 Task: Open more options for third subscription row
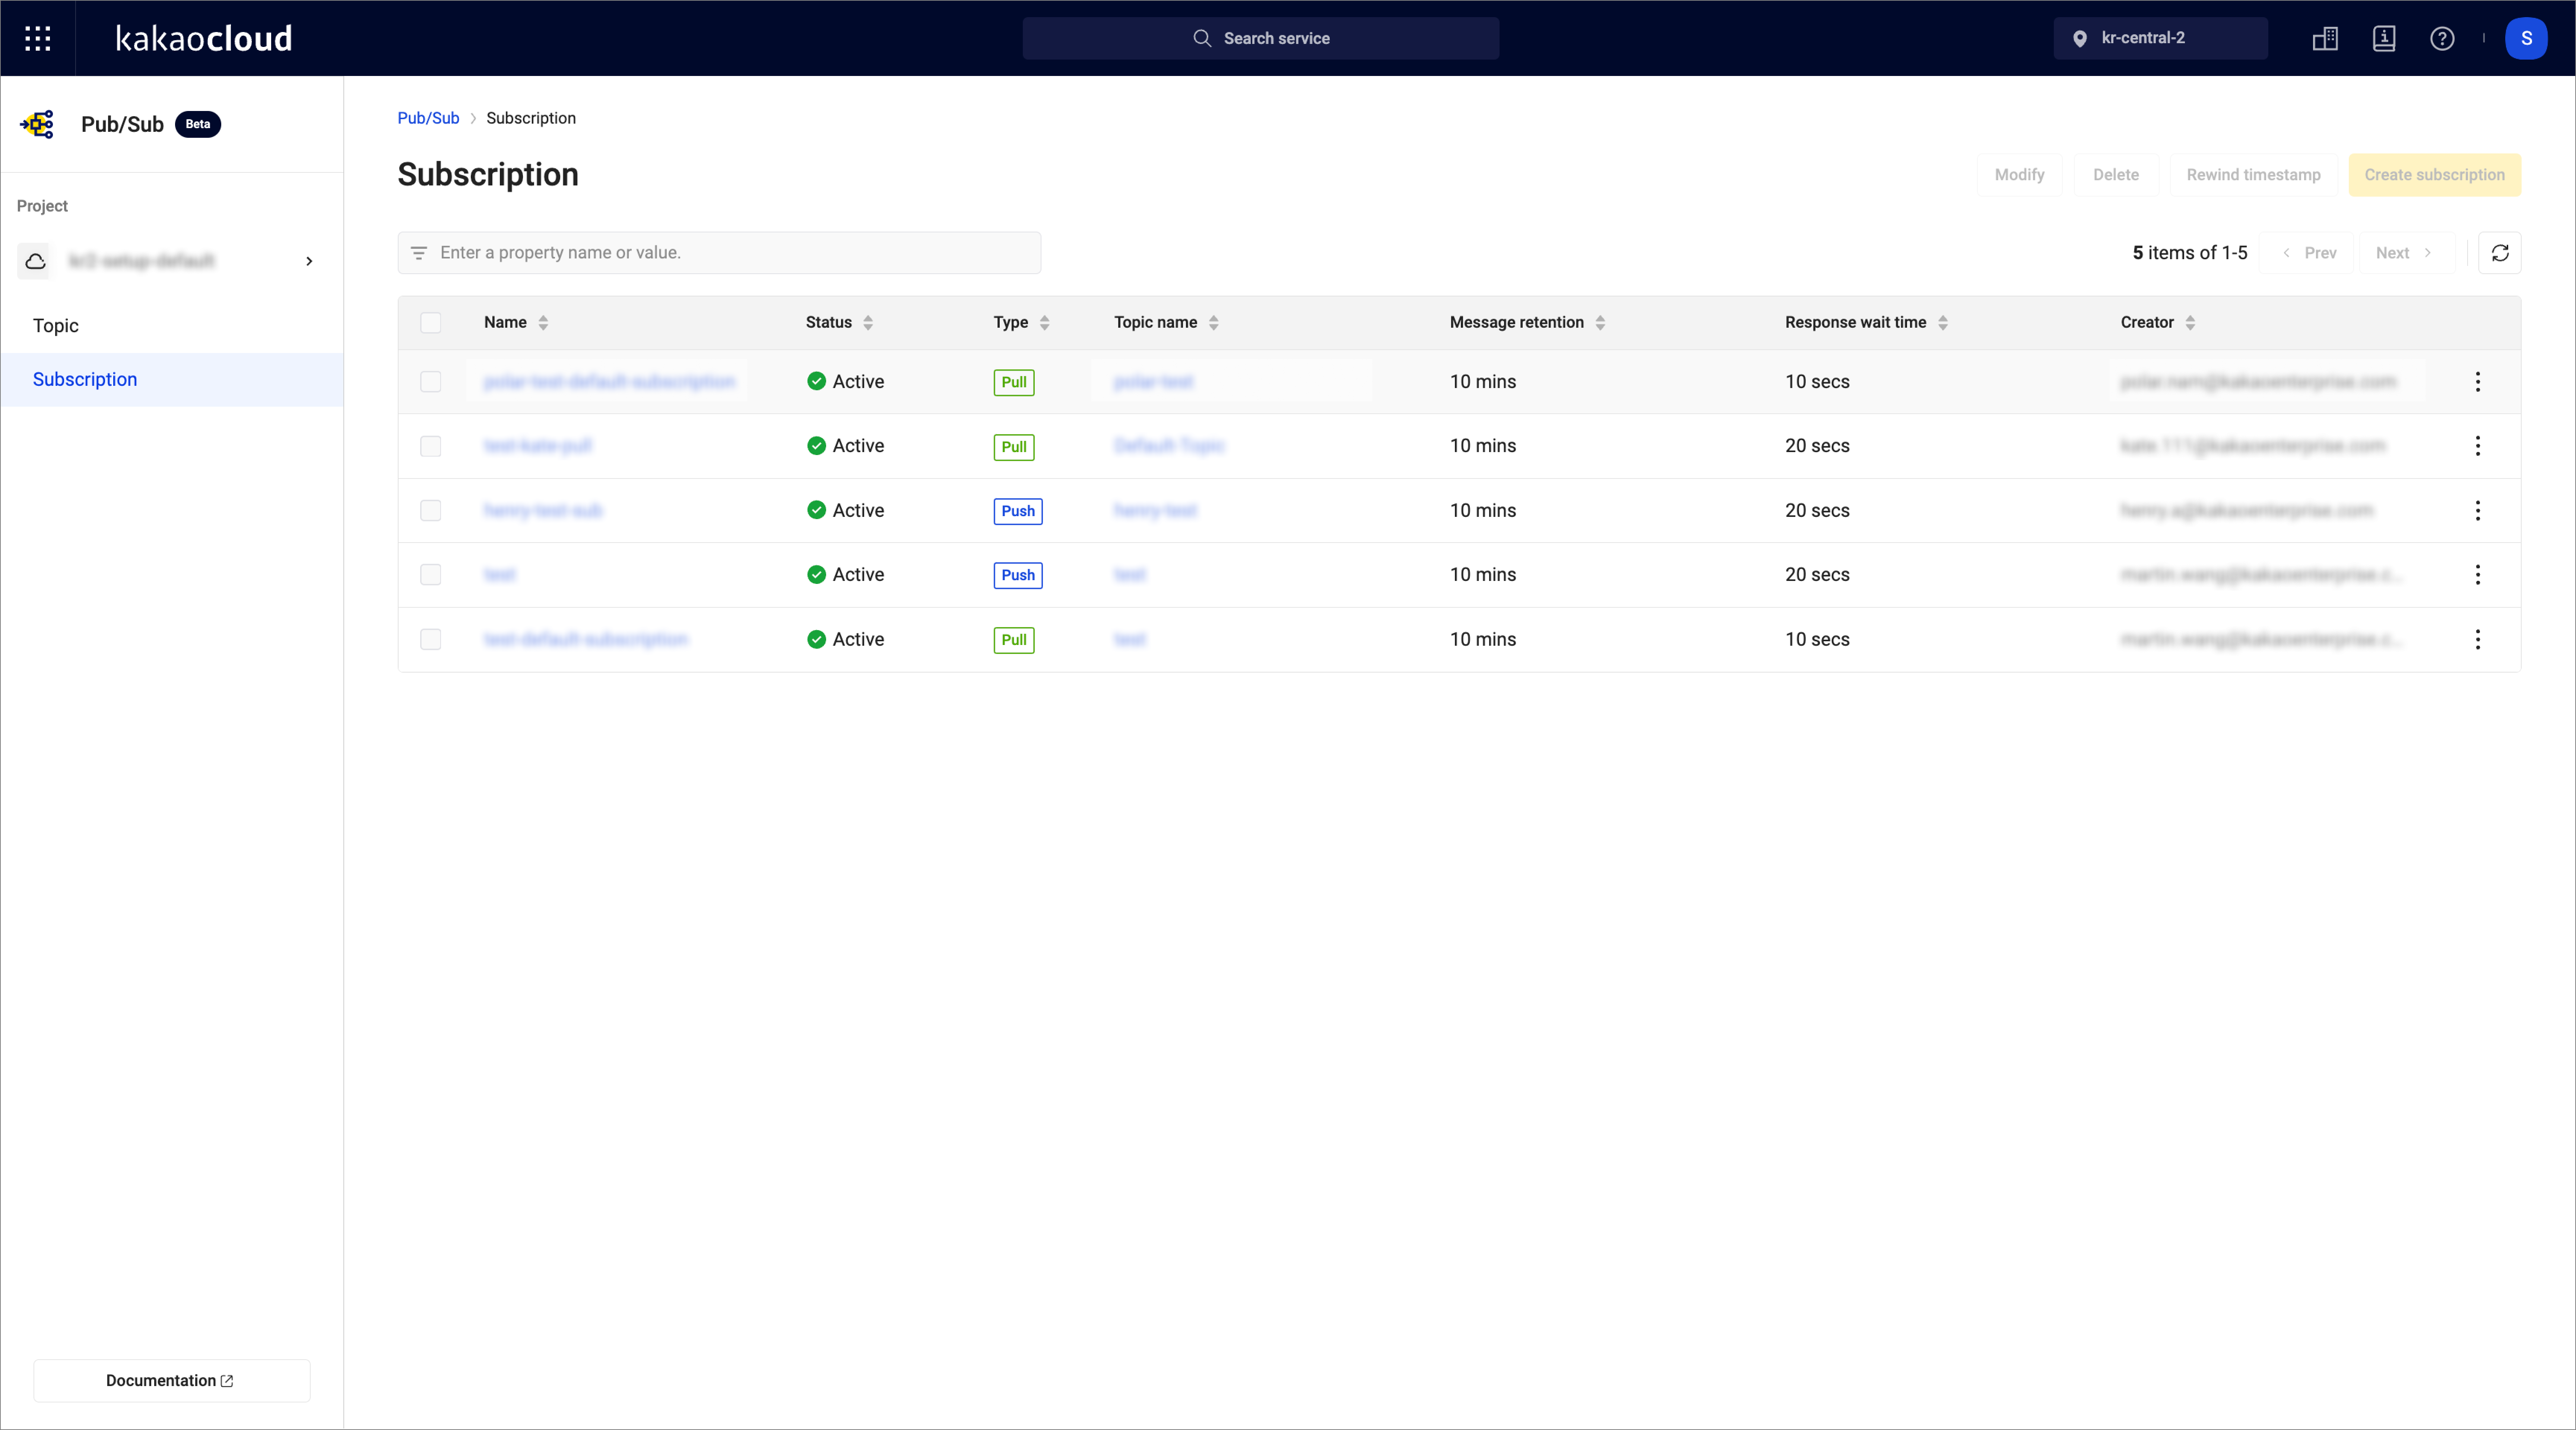[x=2478, y=511]
